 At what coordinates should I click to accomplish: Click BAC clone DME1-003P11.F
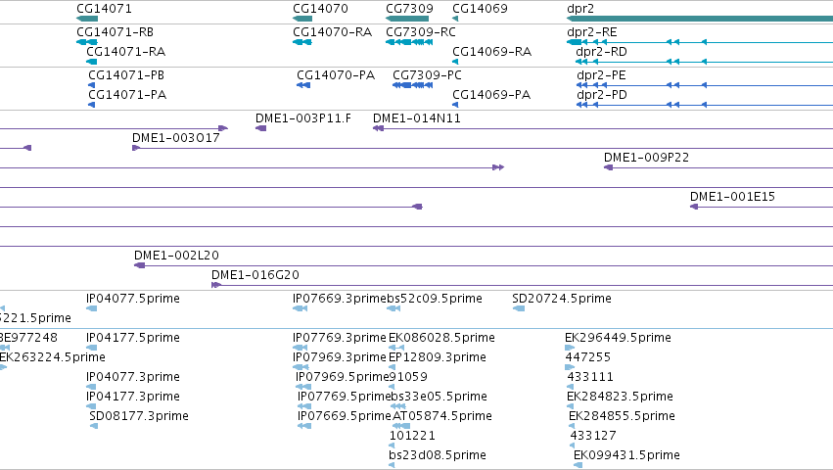tap(303, 118)
